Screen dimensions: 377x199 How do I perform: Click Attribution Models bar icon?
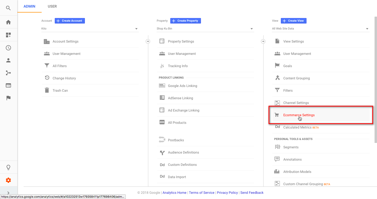coord(277,171)
